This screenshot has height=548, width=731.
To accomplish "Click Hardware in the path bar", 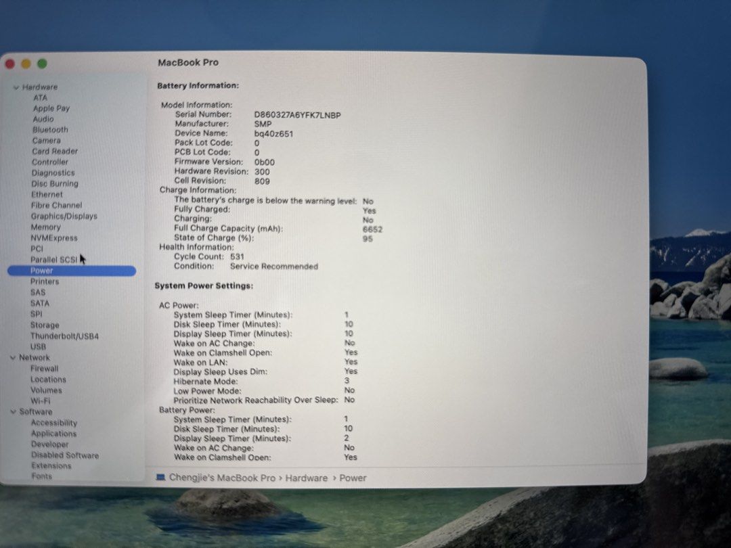I will [307, 478].
